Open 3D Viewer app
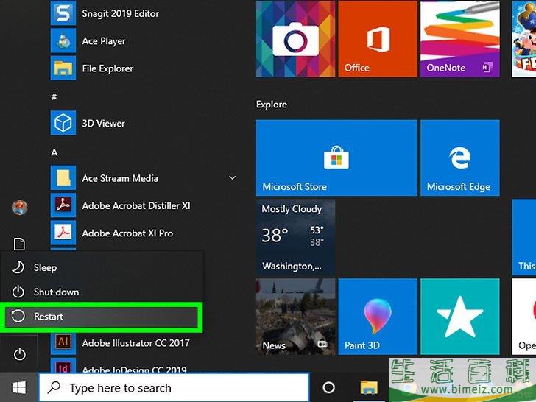 pyautogui.click(x=103, y=123)
